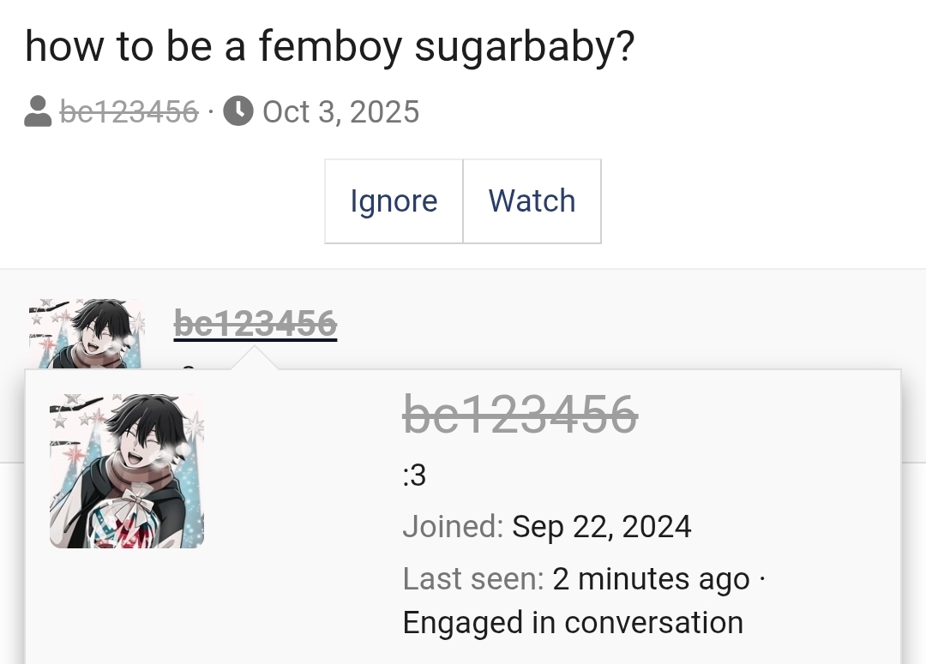Click the large avatar in the profile card
This screenshot has height=664, width=926.
(126, 470)
